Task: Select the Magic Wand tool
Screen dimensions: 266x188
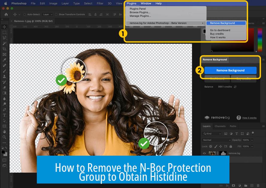Action: (x=4, y=43)
